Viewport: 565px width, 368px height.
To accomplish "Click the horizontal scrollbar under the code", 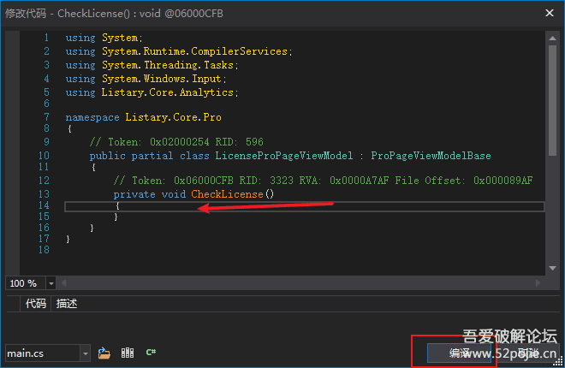I will tap(300, 282).
